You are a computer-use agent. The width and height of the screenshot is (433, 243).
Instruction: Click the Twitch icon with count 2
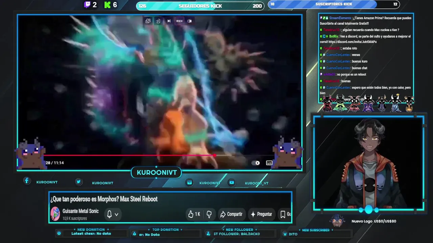pos(87,5)
